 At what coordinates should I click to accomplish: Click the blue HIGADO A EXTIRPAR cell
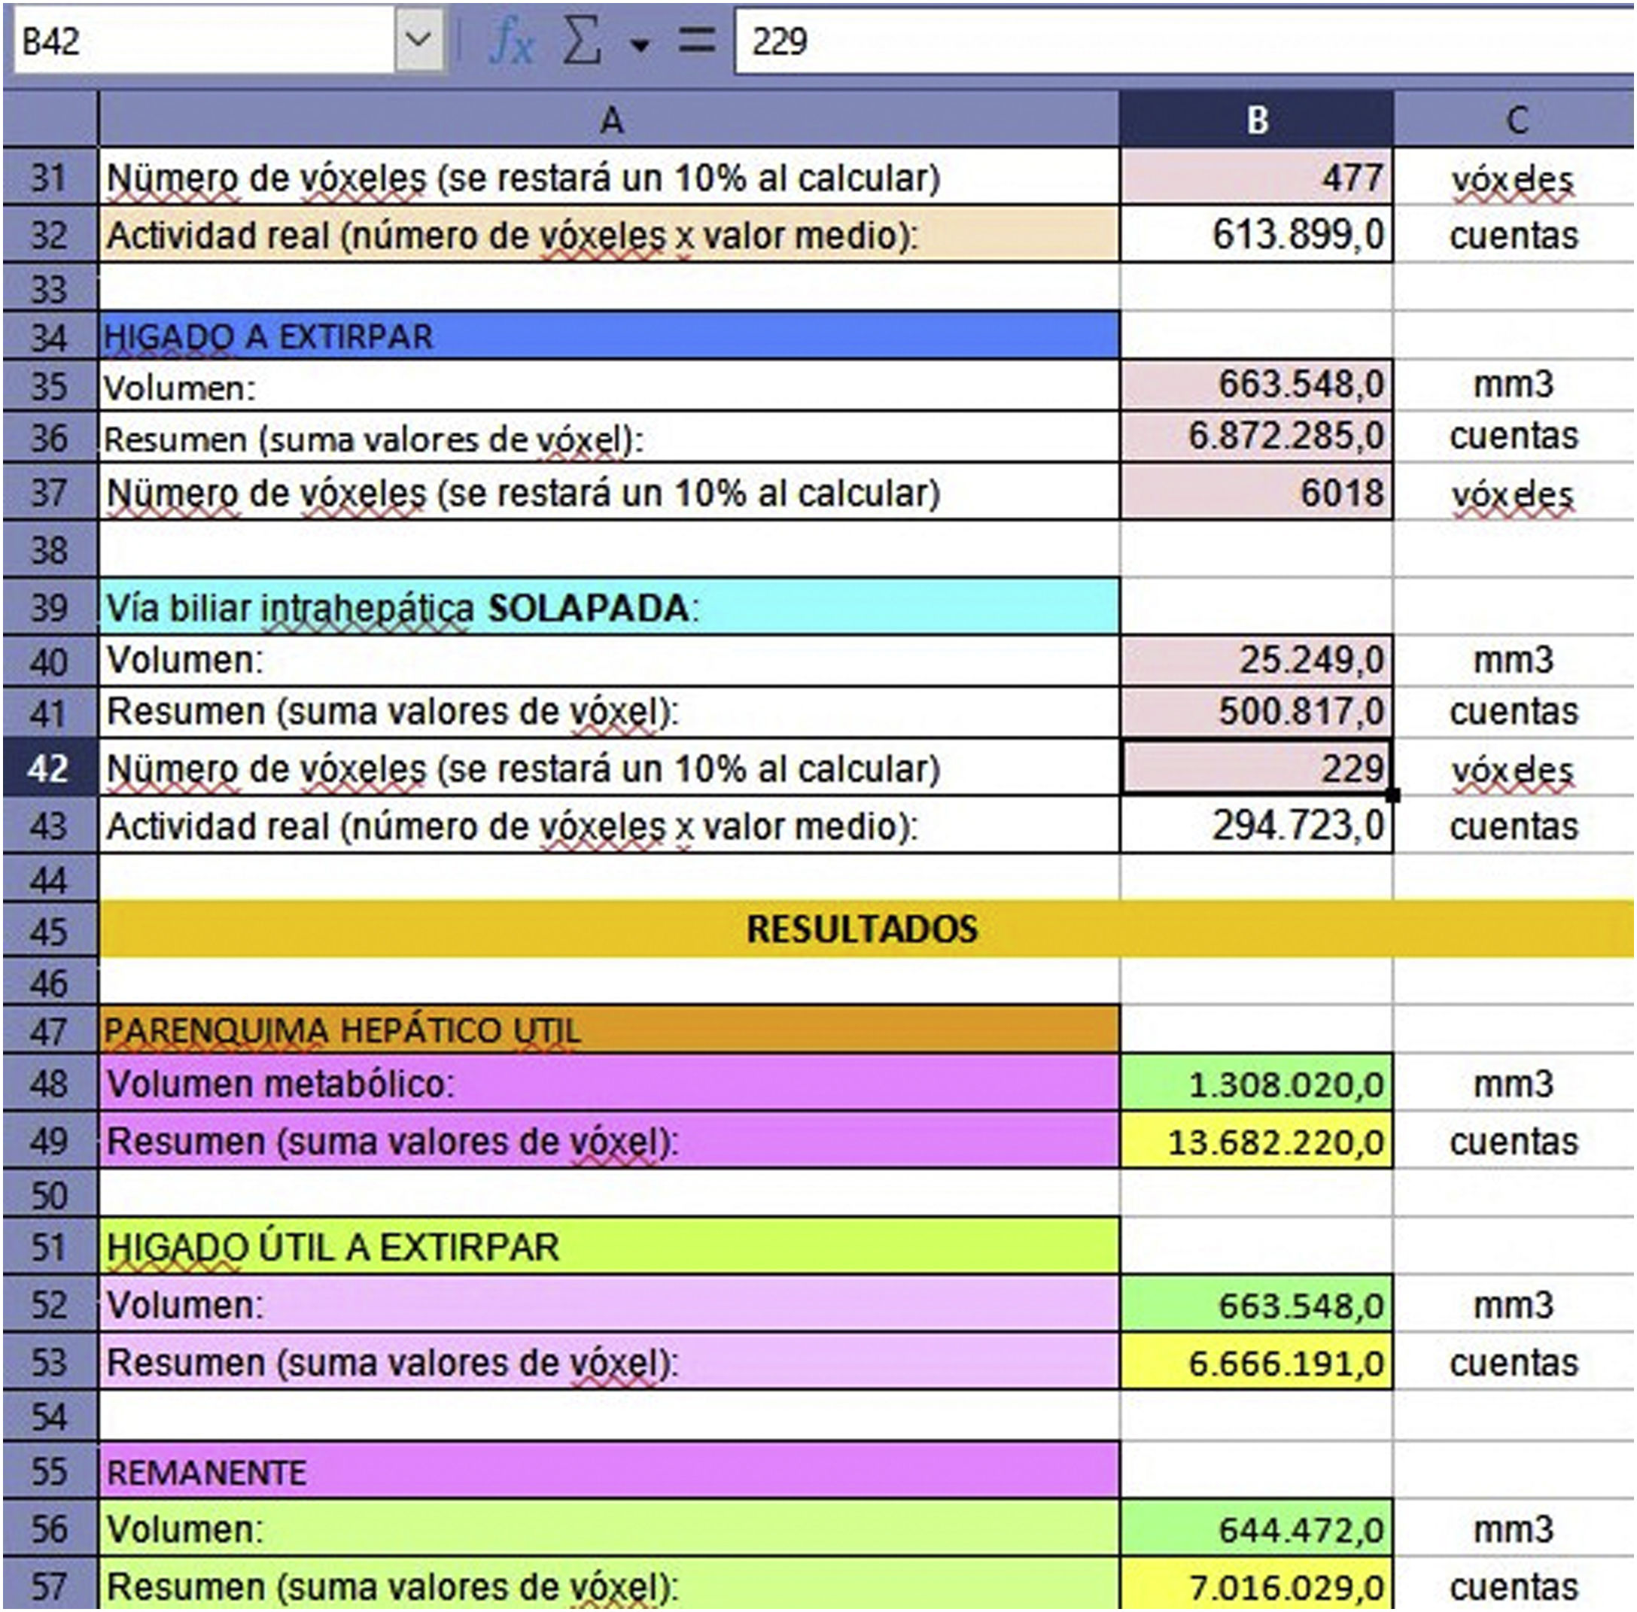[x=609, y=337]
